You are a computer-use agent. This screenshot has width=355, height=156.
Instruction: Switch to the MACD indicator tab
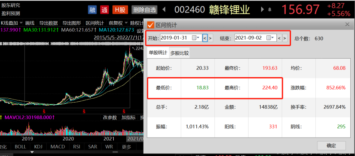58,147
